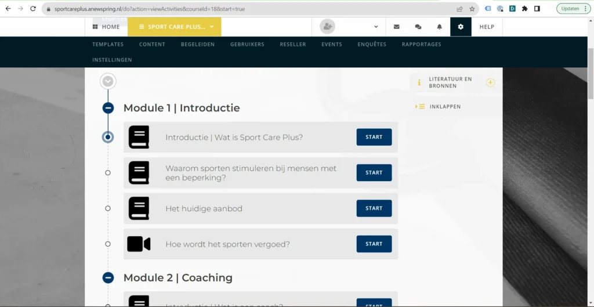
Task: Open the BEGELEIDEN tab
Action: 198,44
